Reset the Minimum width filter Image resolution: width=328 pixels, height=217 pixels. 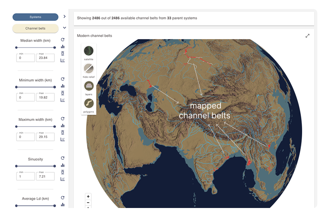click(x=63, y=79)
